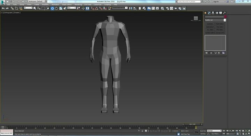Toggle keyboard shortcut override button
The width and height of the screenshot is (251, 136).
pos(88,8)
